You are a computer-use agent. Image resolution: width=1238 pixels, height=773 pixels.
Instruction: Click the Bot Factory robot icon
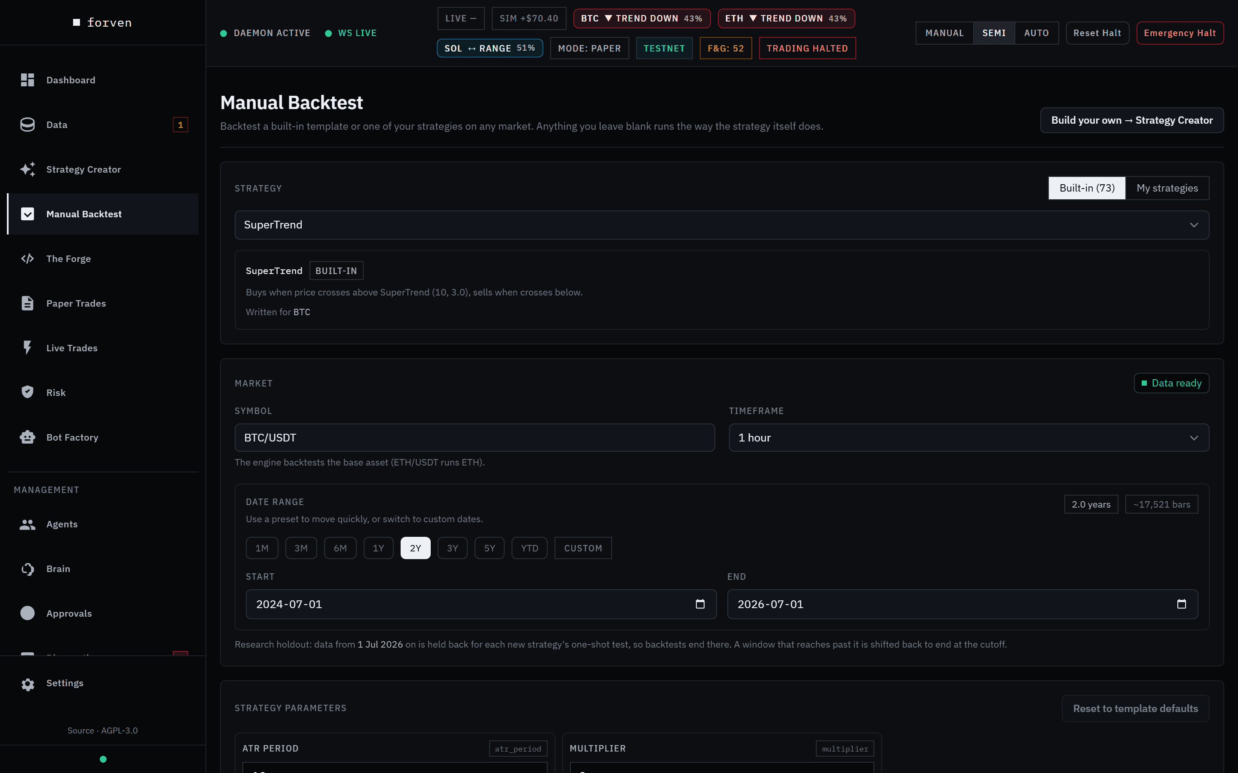tap(27, 437)
